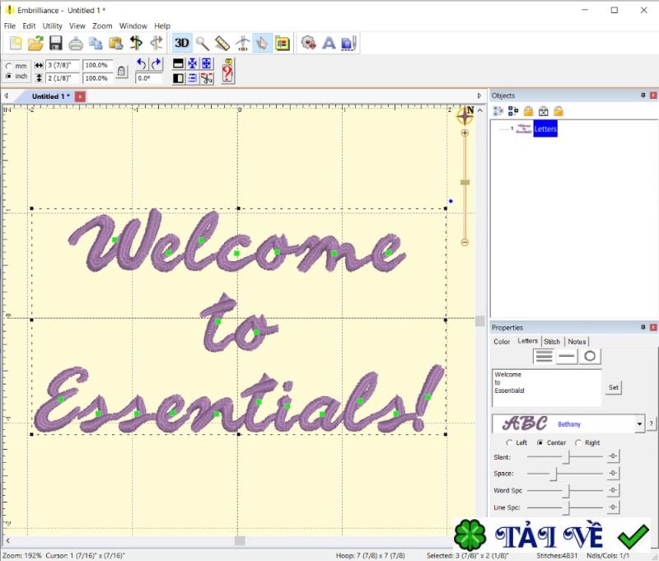The image size is (659, 561).
Task: Click the first closed padlock in Objects panel
Action: coord(528,111)
